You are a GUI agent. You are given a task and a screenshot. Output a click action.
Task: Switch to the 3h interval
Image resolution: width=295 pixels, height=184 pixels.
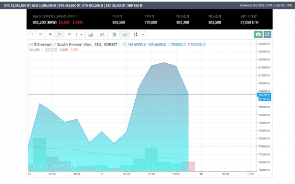[x=59, y=34]
